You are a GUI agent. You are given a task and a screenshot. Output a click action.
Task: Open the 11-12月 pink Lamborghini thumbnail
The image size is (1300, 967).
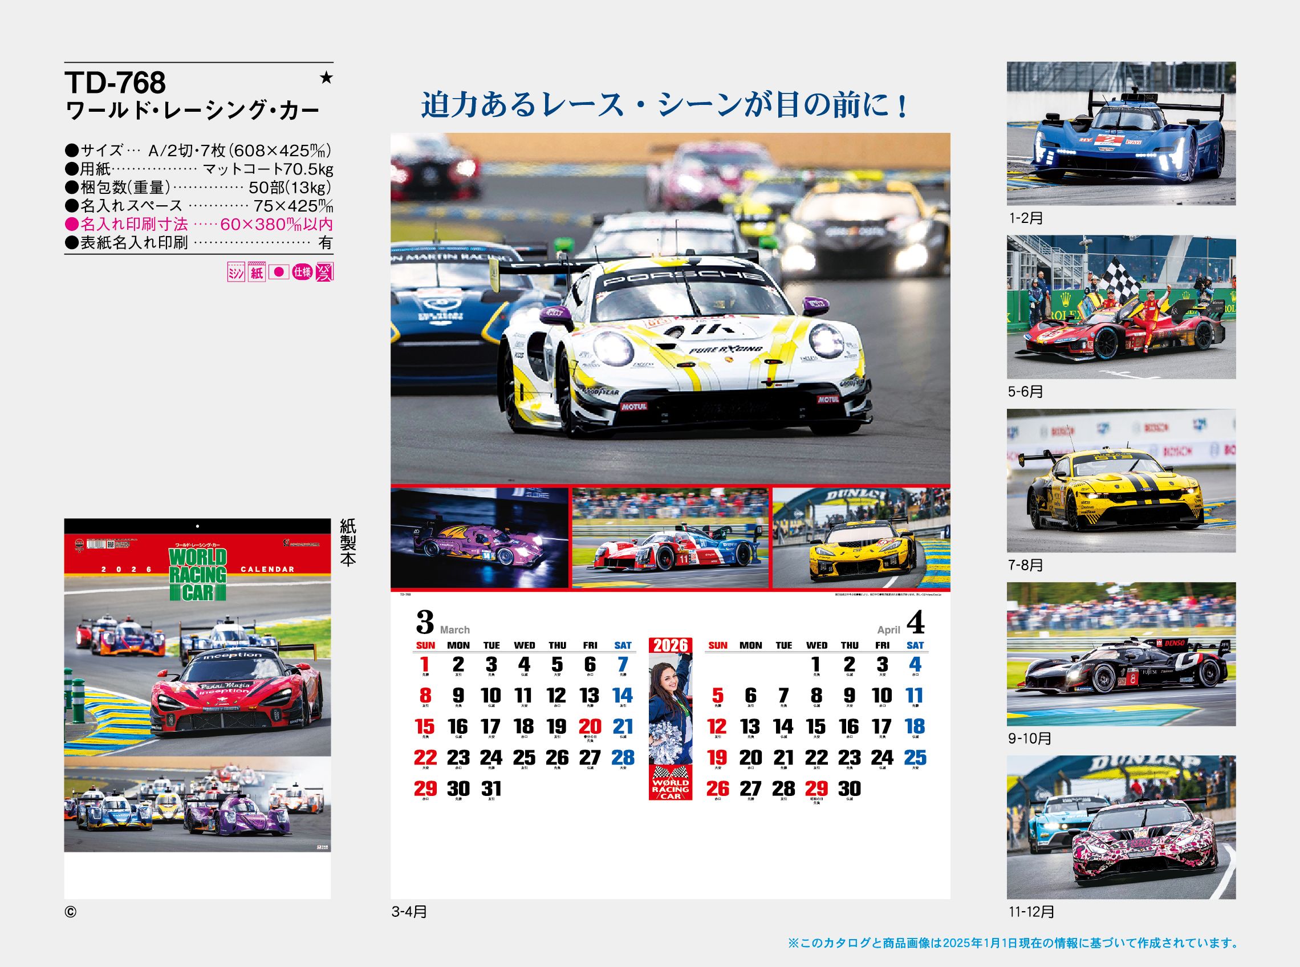coord(1121,827)
